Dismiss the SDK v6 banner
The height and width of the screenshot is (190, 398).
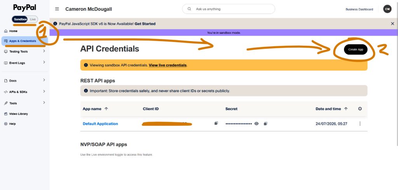(x=393, y=24)
